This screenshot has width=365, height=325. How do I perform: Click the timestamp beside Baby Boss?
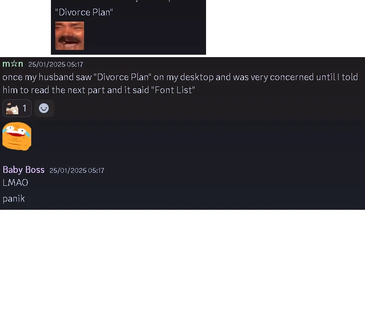77,170
